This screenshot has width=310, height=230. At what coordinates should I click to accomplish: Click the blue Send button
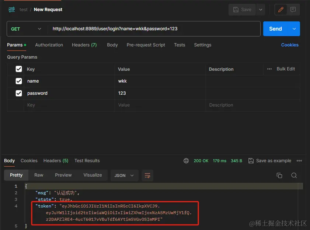(276, 29)
